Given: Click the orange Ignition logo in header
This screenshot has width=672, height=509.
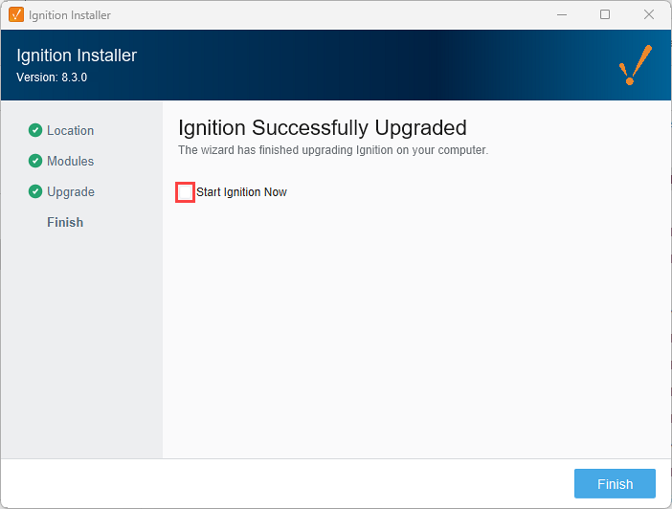Looking at the screenshot, I should (x=636, y=65).
